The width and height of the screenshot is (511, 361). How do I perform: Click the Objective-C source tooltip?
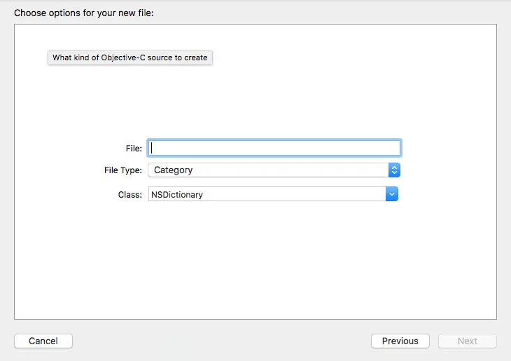click(x=130, y=57)
